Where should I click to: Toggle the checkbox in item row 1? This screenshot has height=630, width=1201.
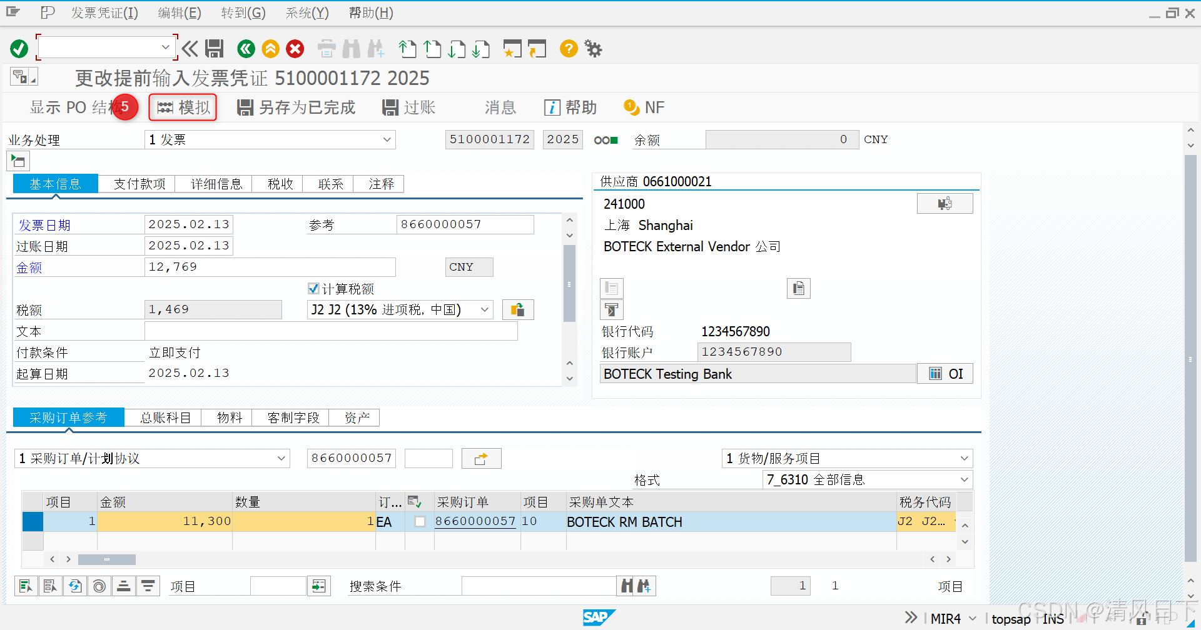point(420,521)
